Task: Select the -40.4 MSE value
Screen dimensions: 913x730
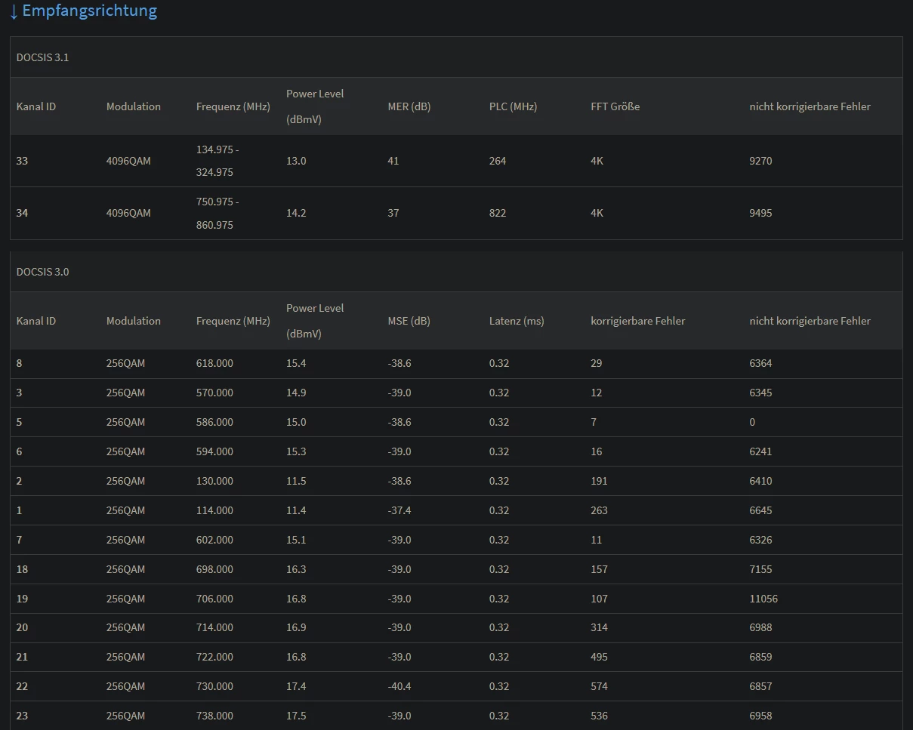Action: point(399,686)
